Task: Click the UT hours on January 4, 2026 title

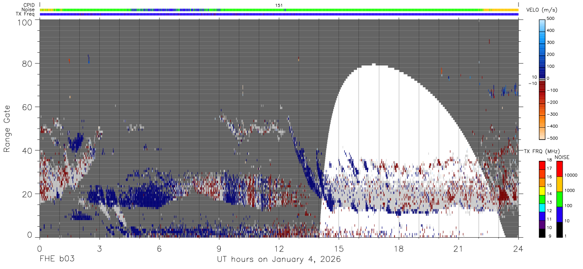Action: point(279,260)
